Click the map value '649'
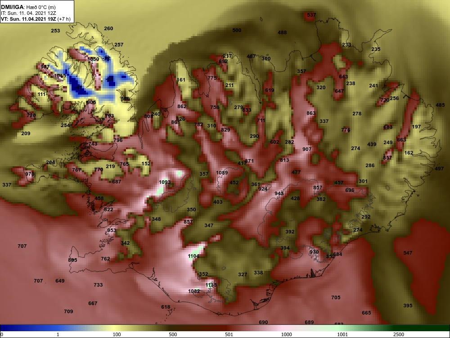This screenshot has height=338, width=450. tap(60, 281)
